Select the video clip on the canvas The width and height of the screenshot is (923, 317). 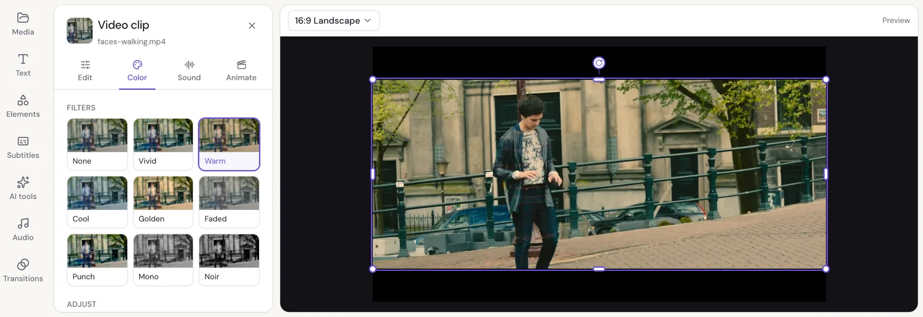[599, 174]
